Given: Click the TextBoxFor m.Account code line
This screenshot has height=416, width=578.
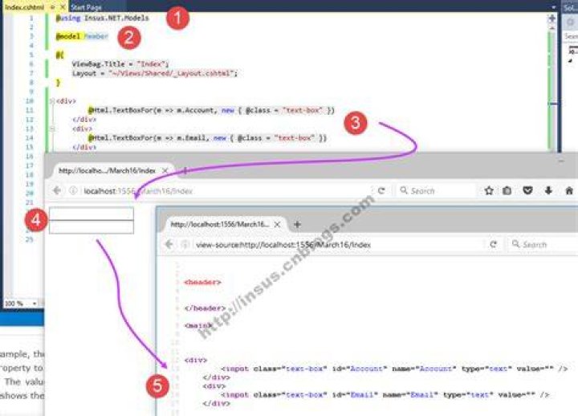Looking at the screenshot, I should [211, 110].
